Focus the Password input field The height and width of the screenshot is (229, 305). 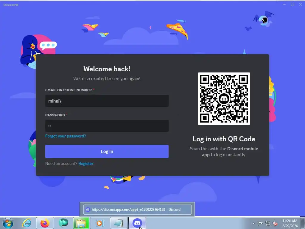point(107,126)
